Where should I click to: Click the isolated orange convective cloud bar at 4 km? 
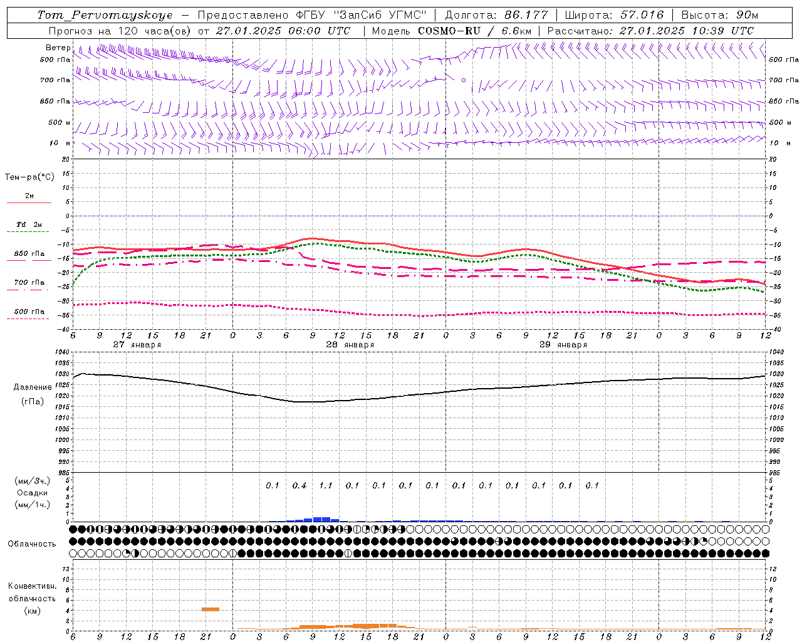click(211, 609)
